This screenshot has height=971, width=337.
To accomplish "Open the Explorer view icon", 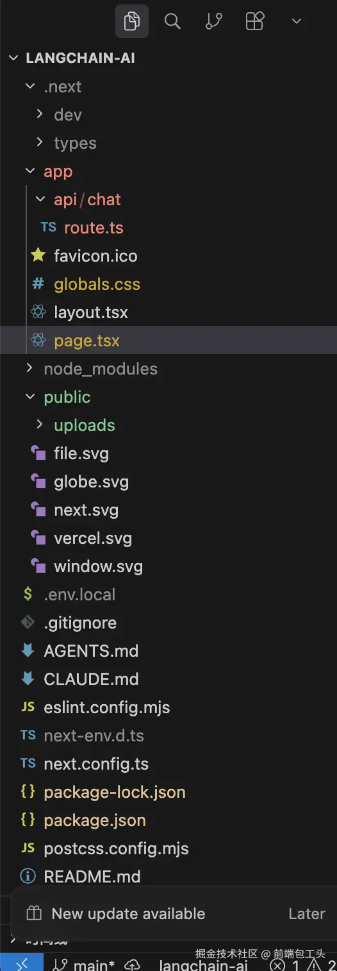I will coord(132,21).
